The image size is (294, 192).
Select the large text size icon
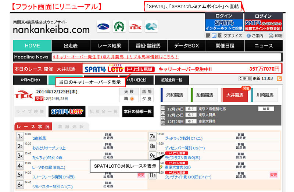click(x=220, y=35)
